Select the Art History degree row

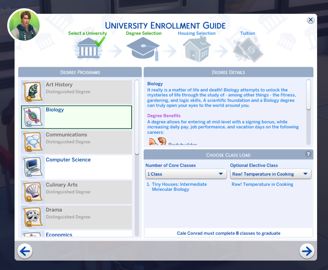click(x=77, y=92)
